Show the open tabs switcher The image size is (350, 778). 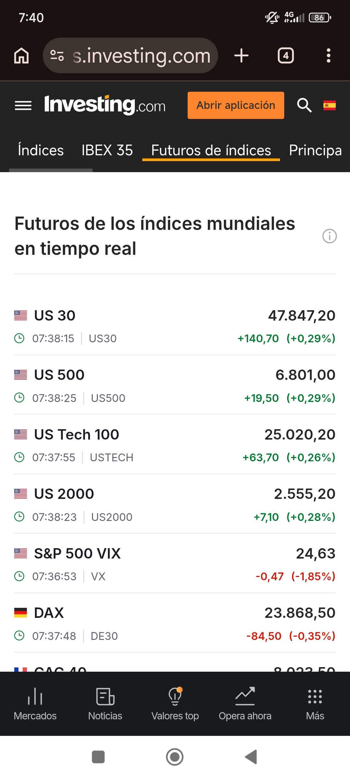point(286,55)
